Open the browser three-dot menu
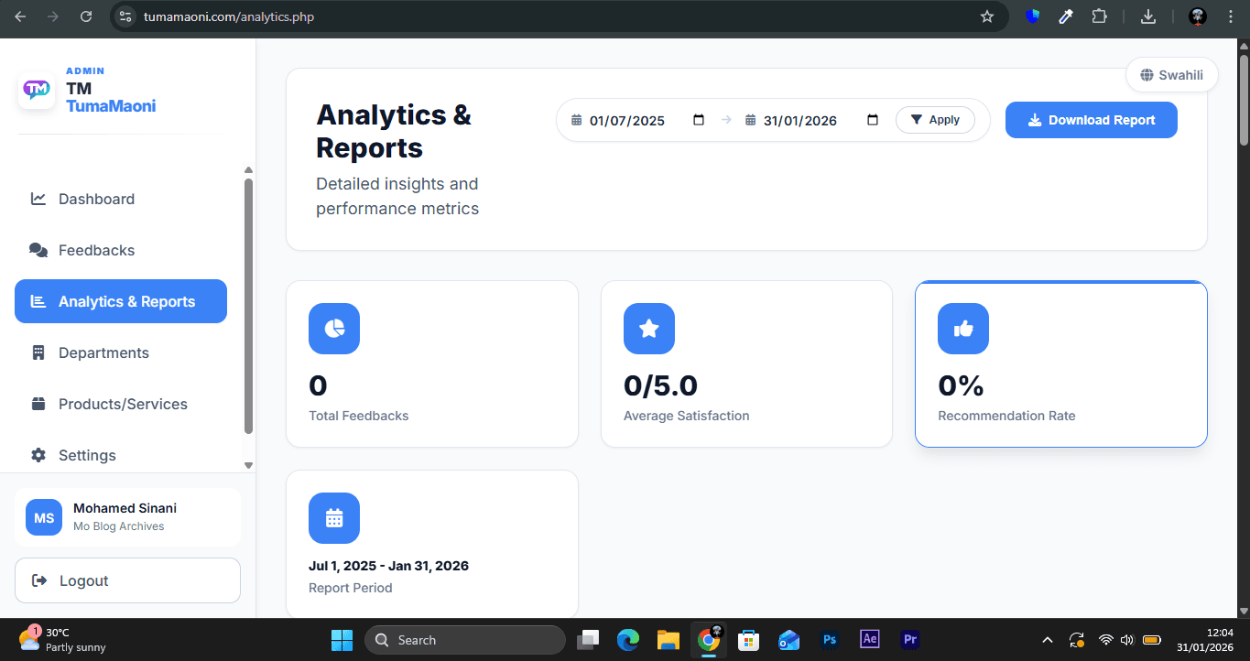Viewport: 1250px width, 661px height. [x=1230, y=16]
